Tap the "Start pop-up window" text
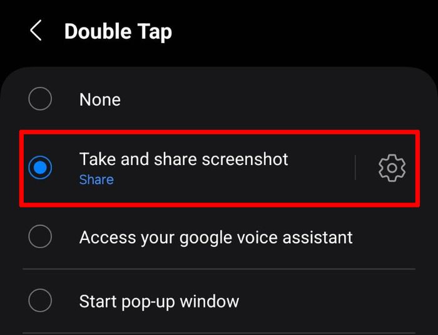 coord(159,301)
